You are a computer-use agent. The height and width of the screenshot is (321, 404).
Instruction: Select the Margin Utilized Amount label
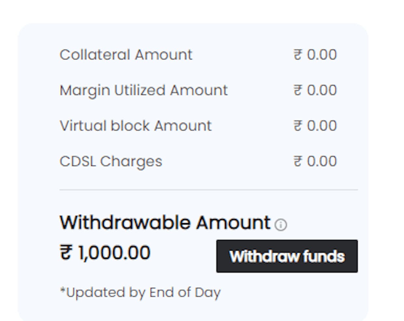143,90
